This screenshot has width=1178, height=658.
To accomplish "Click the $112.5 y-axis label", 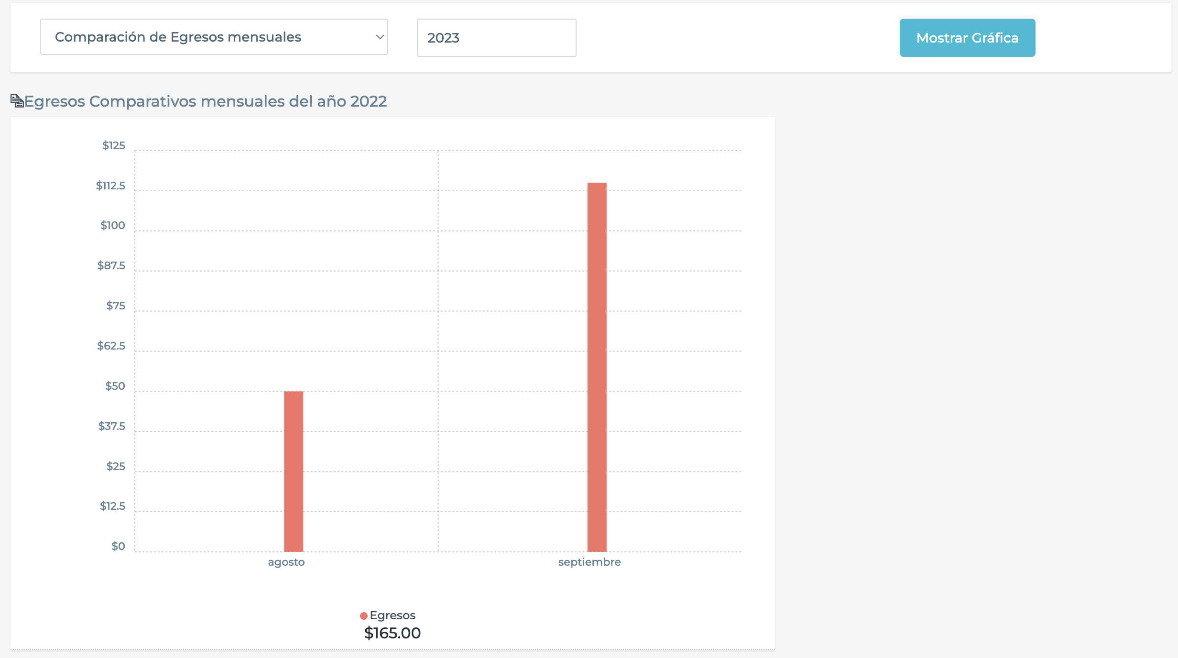I will pyautogui.click(x=110, y=186).
